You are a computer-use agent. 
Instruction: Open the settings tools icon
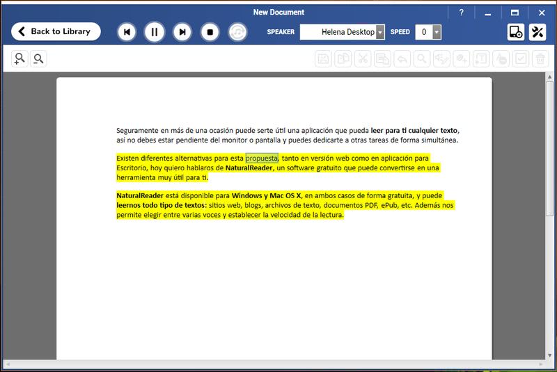coord(538,32)
